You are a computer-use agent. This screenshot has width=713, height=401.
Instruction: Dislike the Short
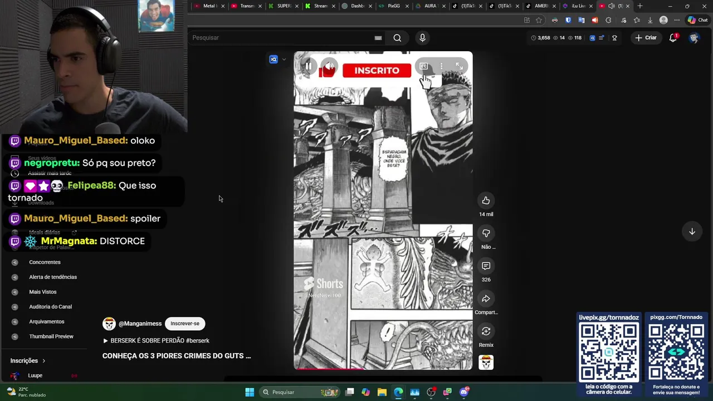[486, 233]
